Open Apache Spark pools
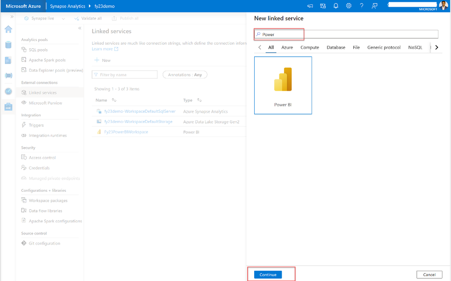The image size is (451, 281). (x=47, y=60)
